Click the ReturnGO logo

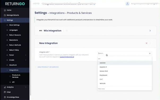(x=15, y=4)
